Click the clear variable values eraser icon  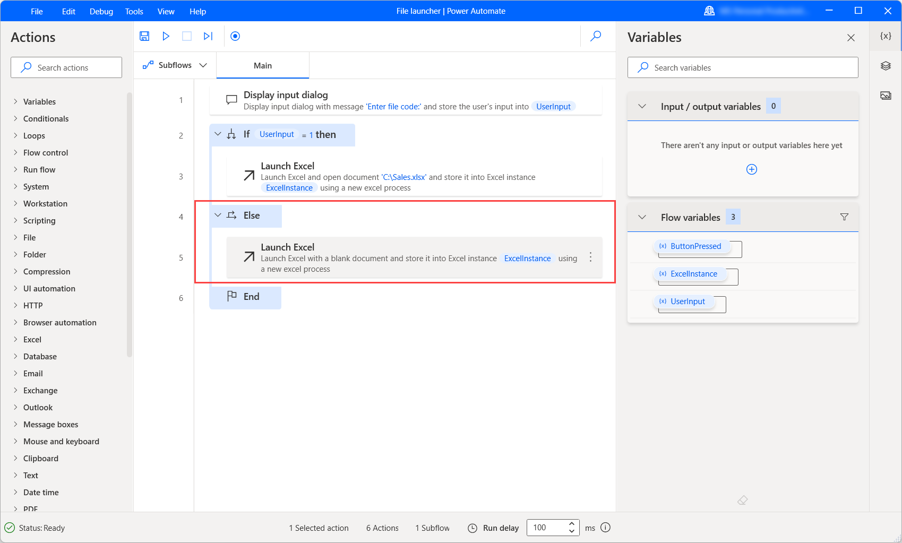(742, 500)
